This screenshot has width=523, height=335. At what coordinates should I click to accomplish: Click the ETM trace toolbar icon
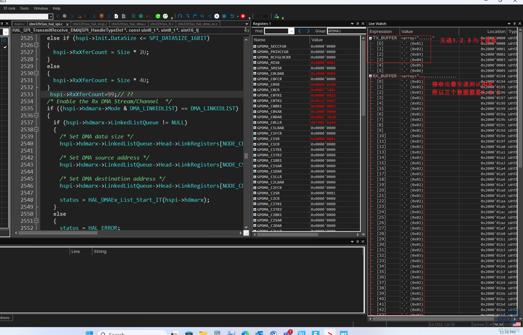(x=258, y=16)
